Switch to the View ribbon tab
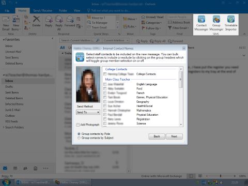 click(77, 11)
